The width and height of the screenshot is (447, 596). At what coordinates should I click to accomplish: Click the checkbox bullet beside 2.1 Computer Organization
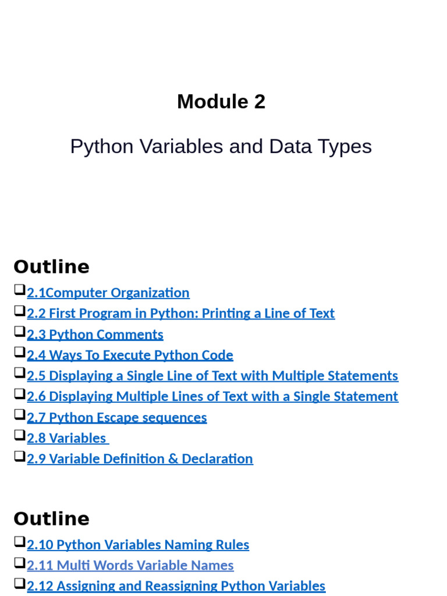[20, 290]
